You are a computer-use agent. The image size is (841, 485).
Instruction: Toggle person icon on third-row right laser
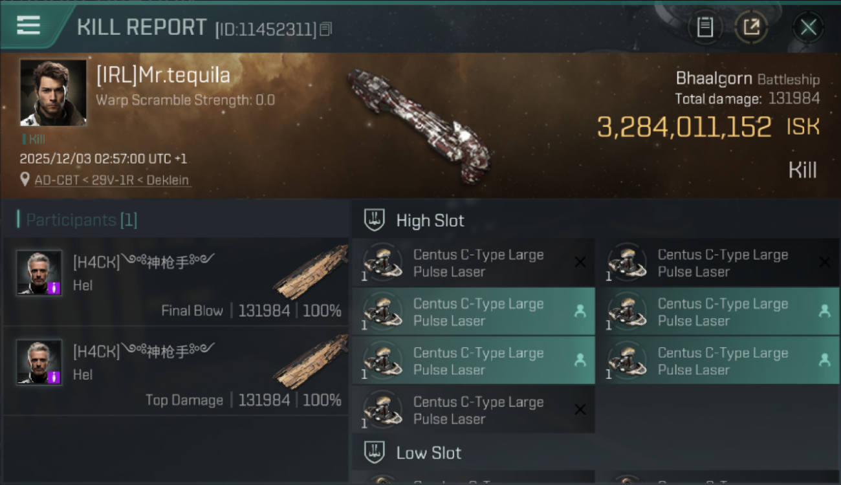point(824,360)
